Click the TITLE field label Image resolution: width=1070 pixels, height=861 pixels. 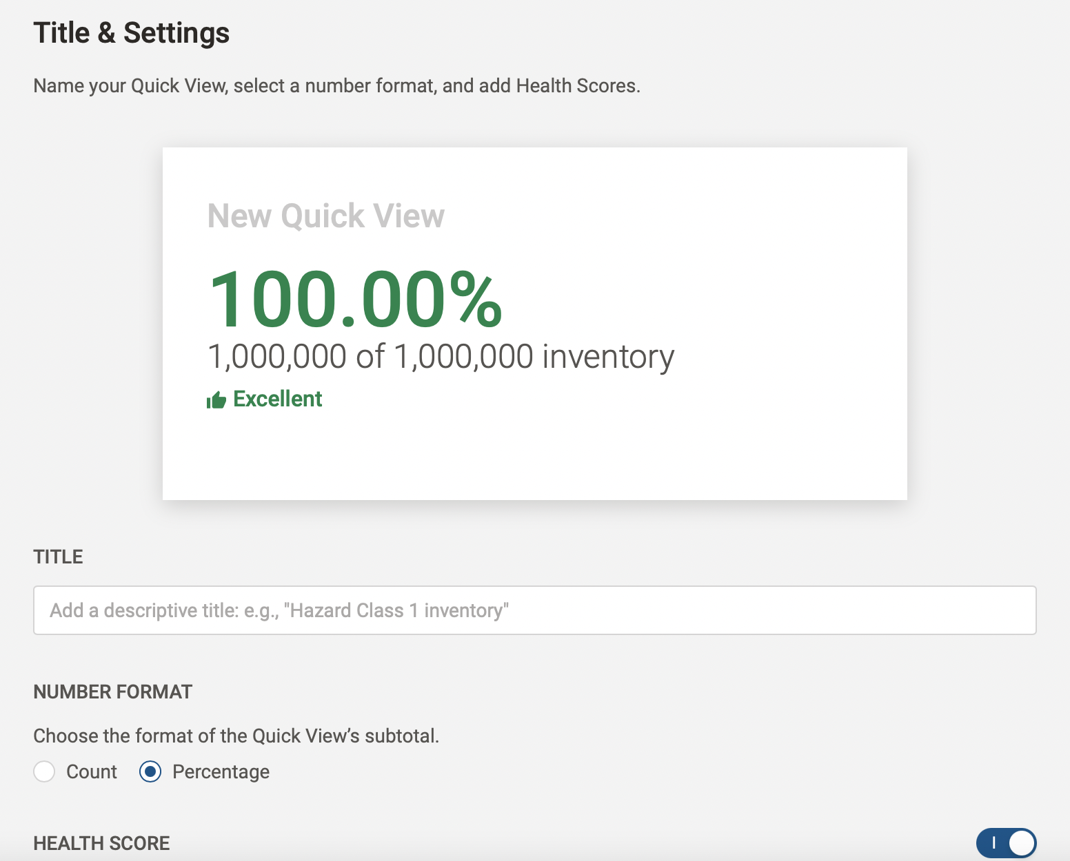[x=59, y=557]
